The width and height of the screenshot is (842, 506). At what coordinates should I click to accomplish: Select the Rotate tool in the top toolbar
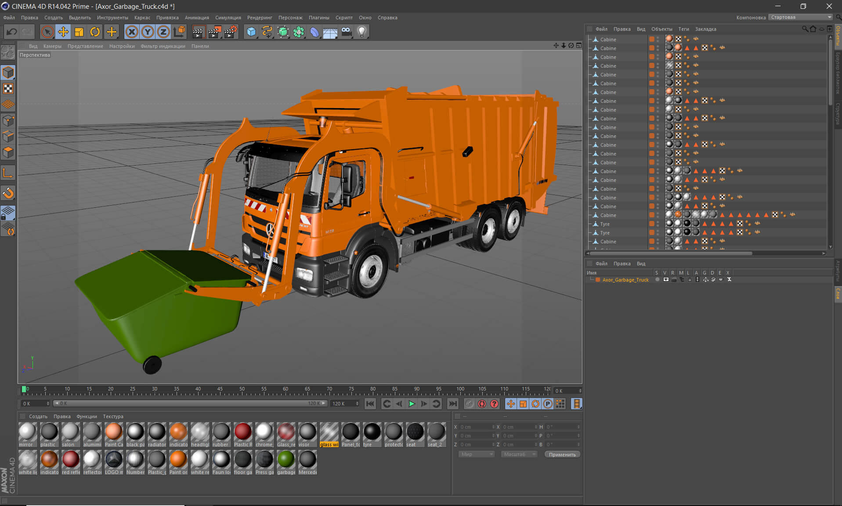[95, 32]
